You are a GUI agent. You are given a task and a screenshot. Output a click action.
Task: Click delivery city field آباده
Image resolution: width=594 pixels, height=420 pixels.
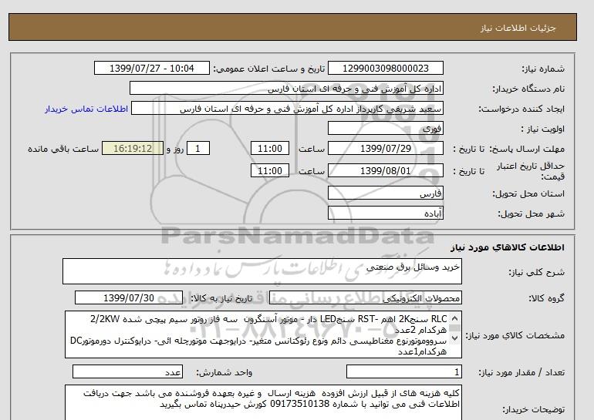coord(385,213)
